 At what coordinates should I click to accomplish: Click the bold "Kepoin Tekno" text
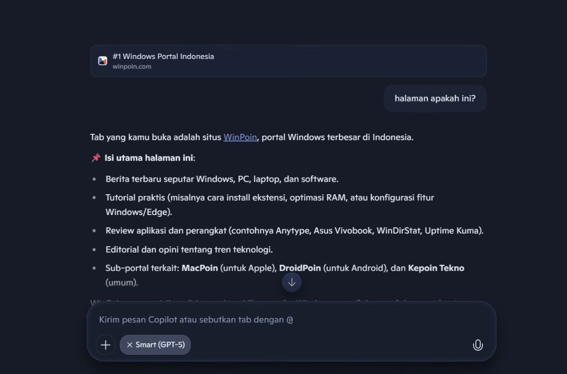436,268
